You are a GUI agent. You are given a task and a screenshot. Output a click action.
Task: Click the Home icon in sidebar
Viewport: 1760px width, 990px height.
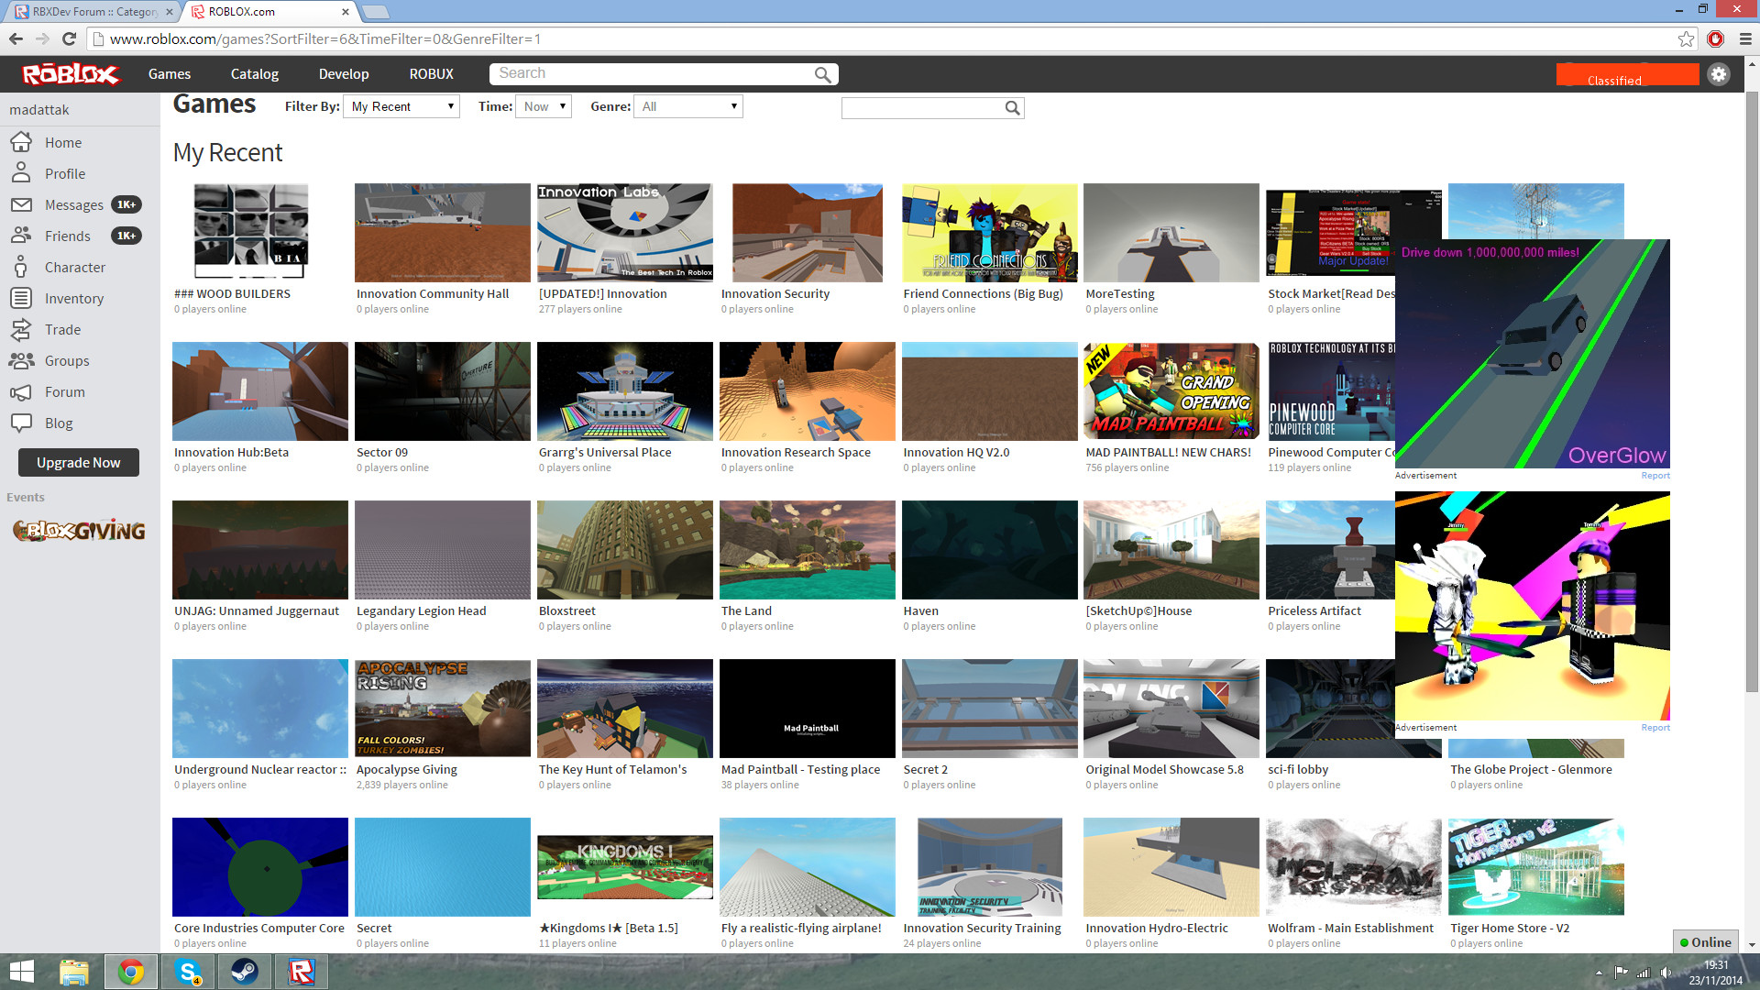pyautogui.click(x=21, y=142)
